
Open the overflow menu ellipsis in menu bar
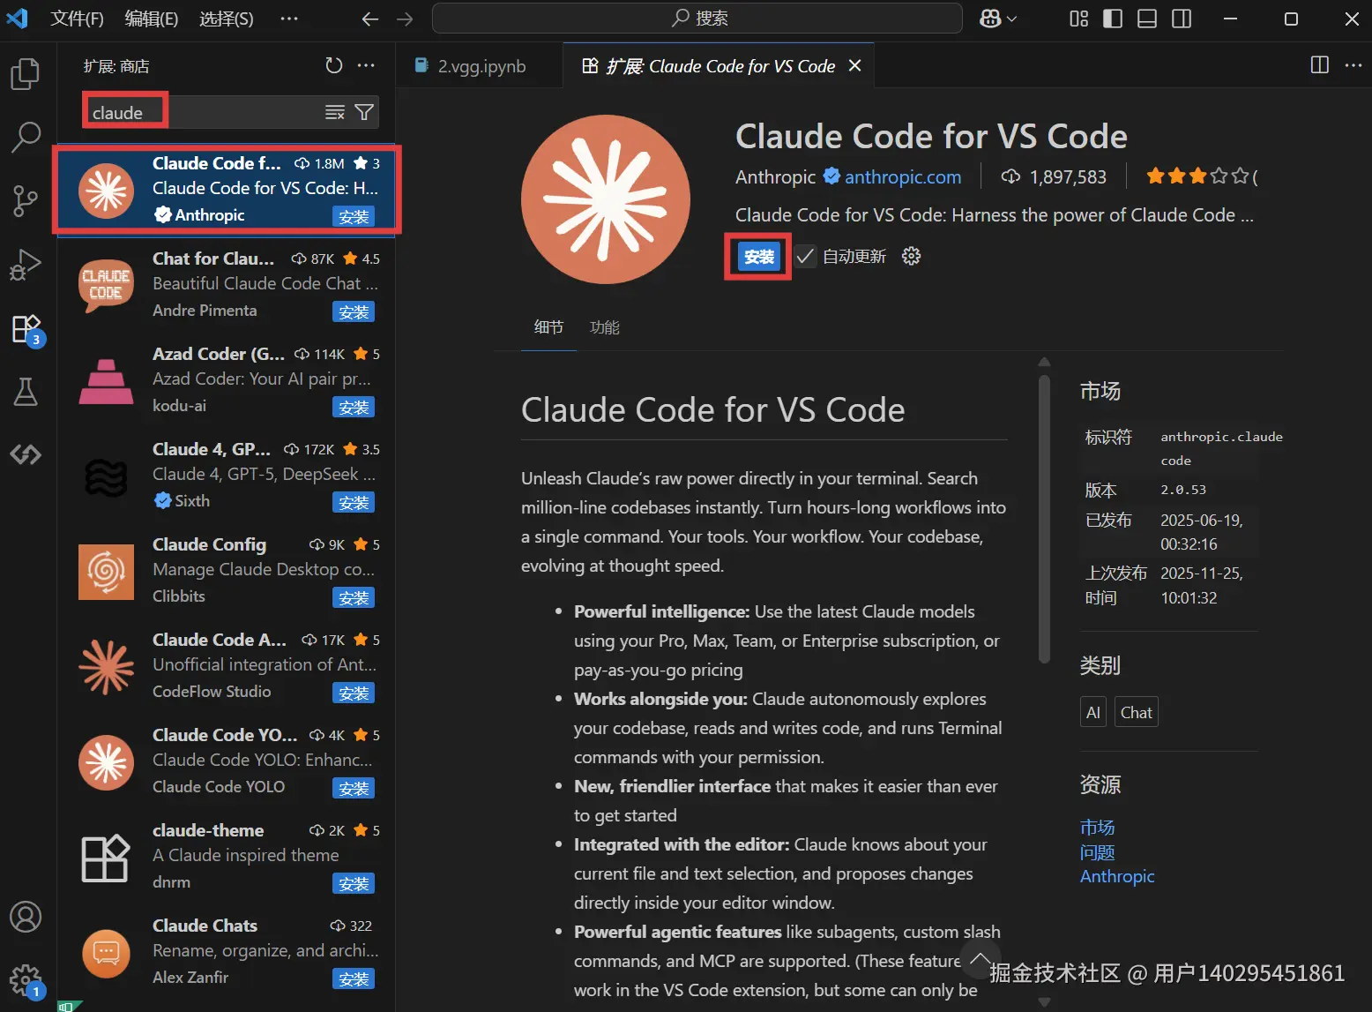click(x=289, y=19)
